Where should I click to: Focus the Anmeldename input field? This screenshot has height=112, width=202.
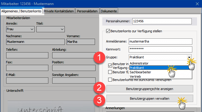tap(160, 42)
